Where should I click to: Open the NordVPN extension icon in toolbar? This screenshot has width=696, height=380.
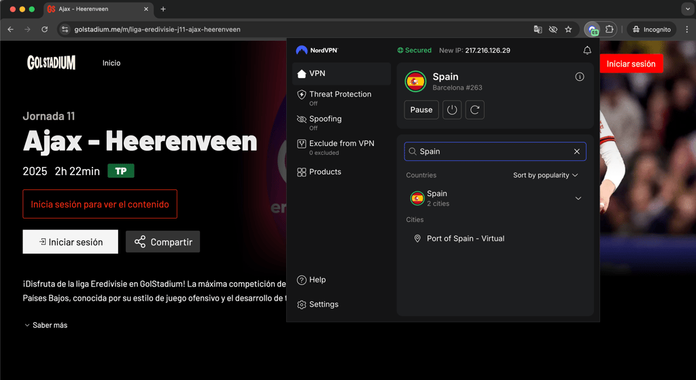(x=593, y=29)
